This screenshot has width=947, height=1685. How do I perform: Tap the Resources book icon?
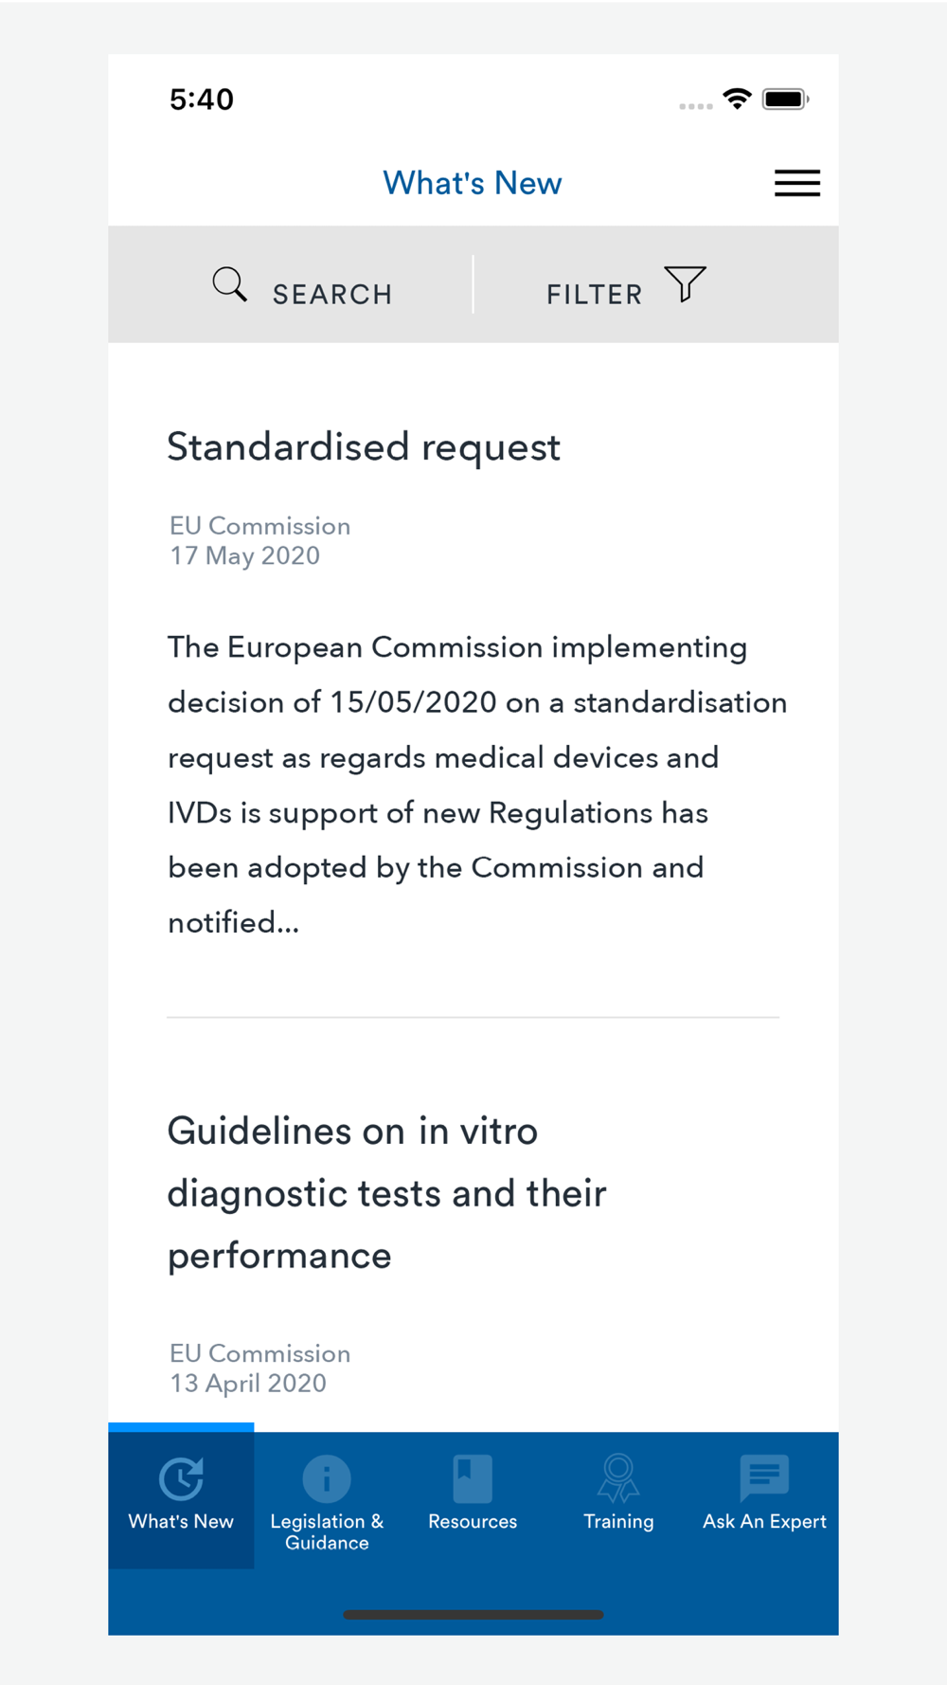tap(473, 1478)
